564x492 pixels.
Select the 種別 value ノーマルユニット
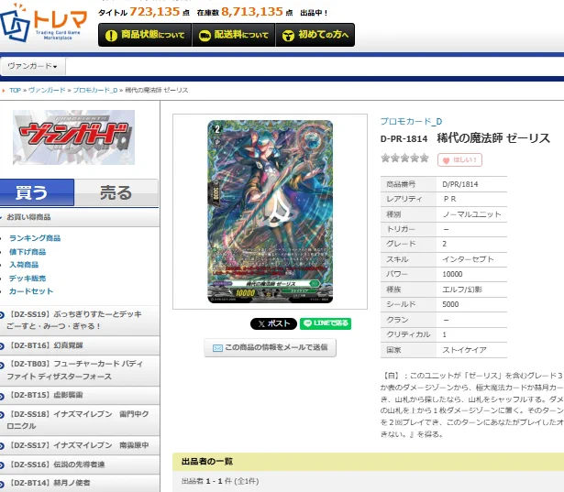tap(471, 214)
